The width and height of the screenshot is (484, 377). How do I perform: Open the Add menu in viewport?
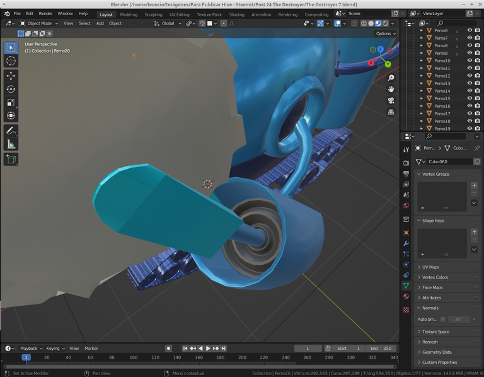point(100,23)
